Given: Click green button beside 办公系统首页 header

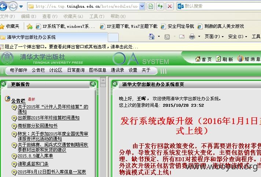Looking at the screenshot, I should click(115, 84).
